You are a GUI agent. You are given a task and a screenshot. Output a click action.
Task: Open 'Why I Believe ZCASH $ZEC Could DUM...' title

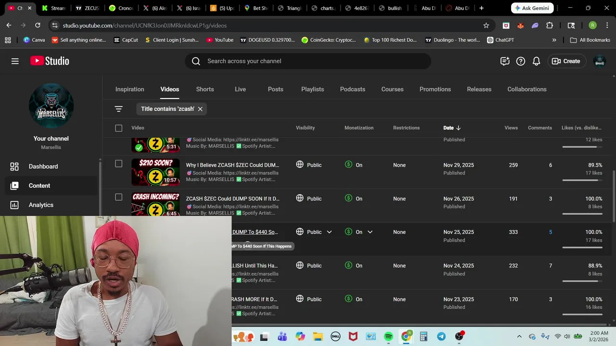pyautogui.click(x=232, y=165)
